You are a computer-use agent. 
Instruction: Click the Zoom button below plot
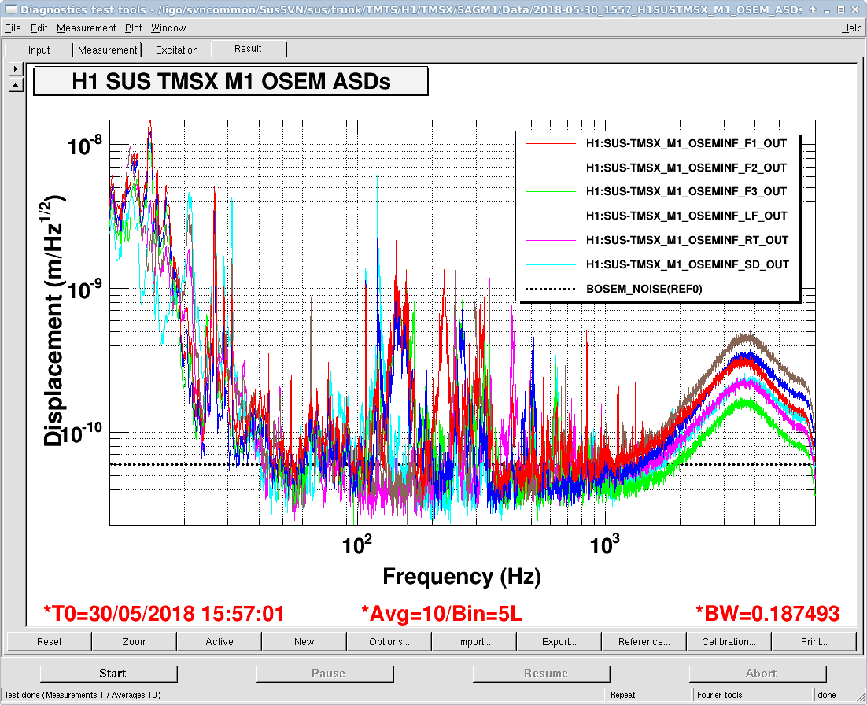click(x=135, y=641)
